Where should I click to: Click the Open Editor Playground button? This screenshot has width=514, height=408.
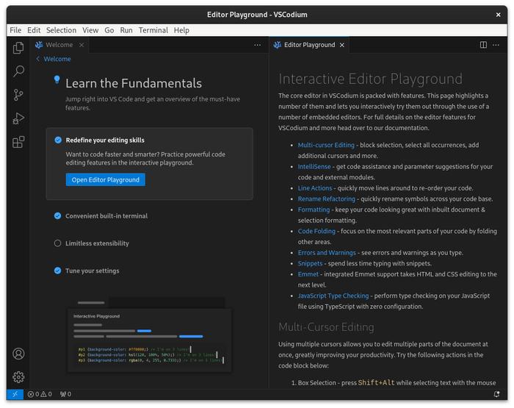(x=106, y=180)
